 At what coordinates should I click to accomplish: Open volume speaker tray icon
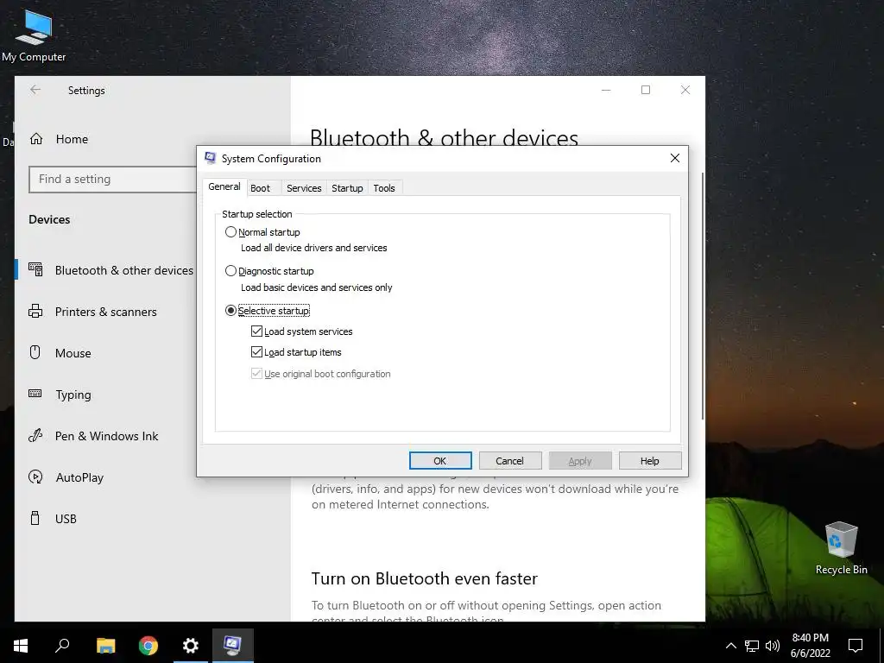tap(773, 646)
